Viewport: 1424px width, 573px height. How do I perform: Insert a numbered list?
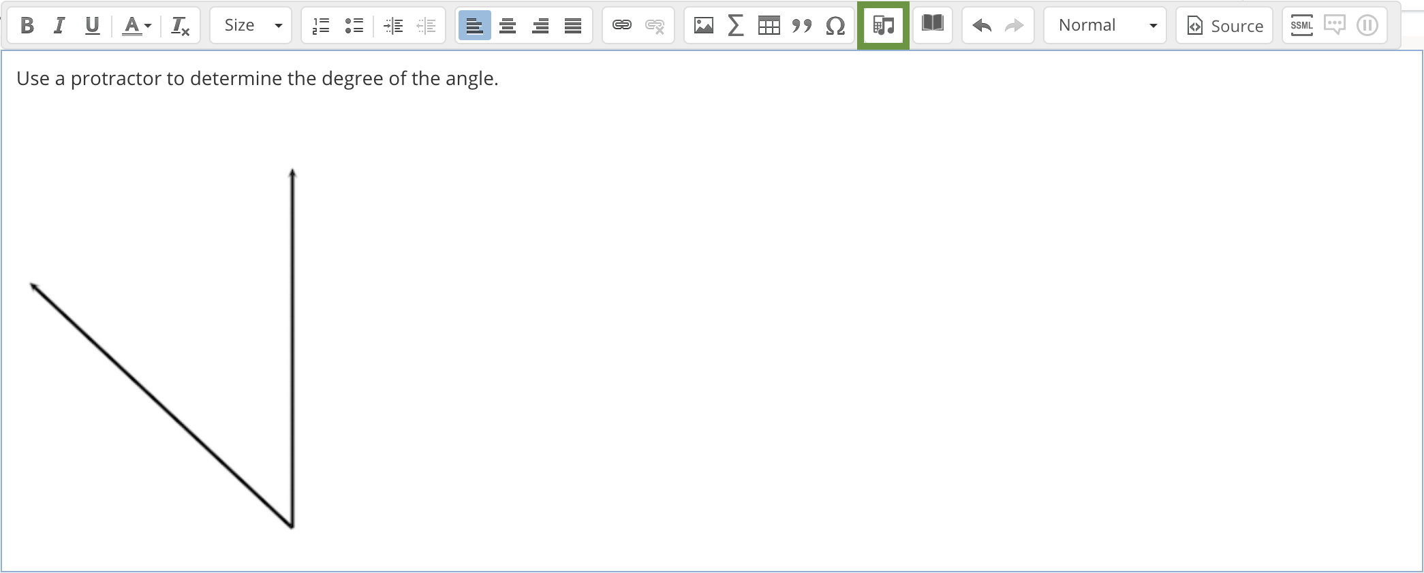click(321, 26)
